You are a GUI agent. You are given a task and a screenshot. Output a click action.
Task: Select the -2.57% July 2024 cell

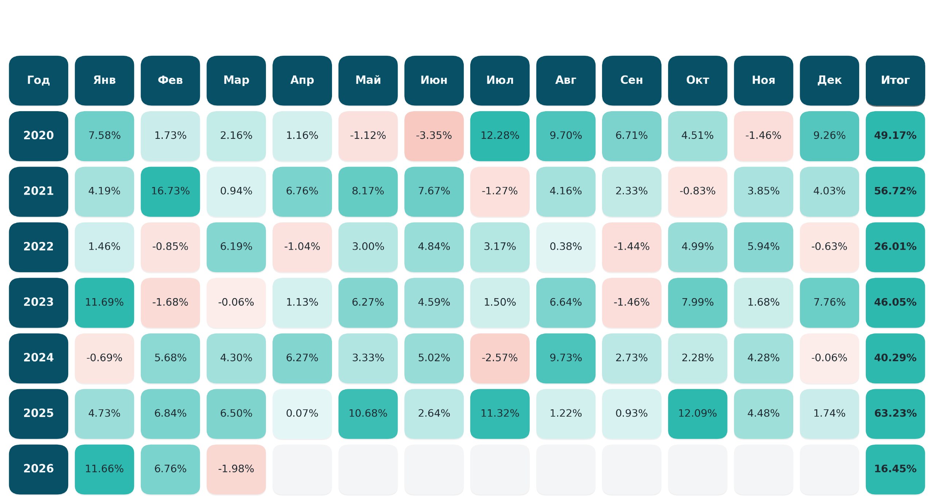pyautogui.click(x=499, y=358)
